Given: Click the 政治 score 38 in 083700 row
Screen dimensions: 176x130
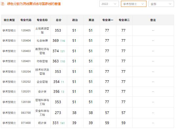Looking at the screenshot, I should tap(74, 113).
